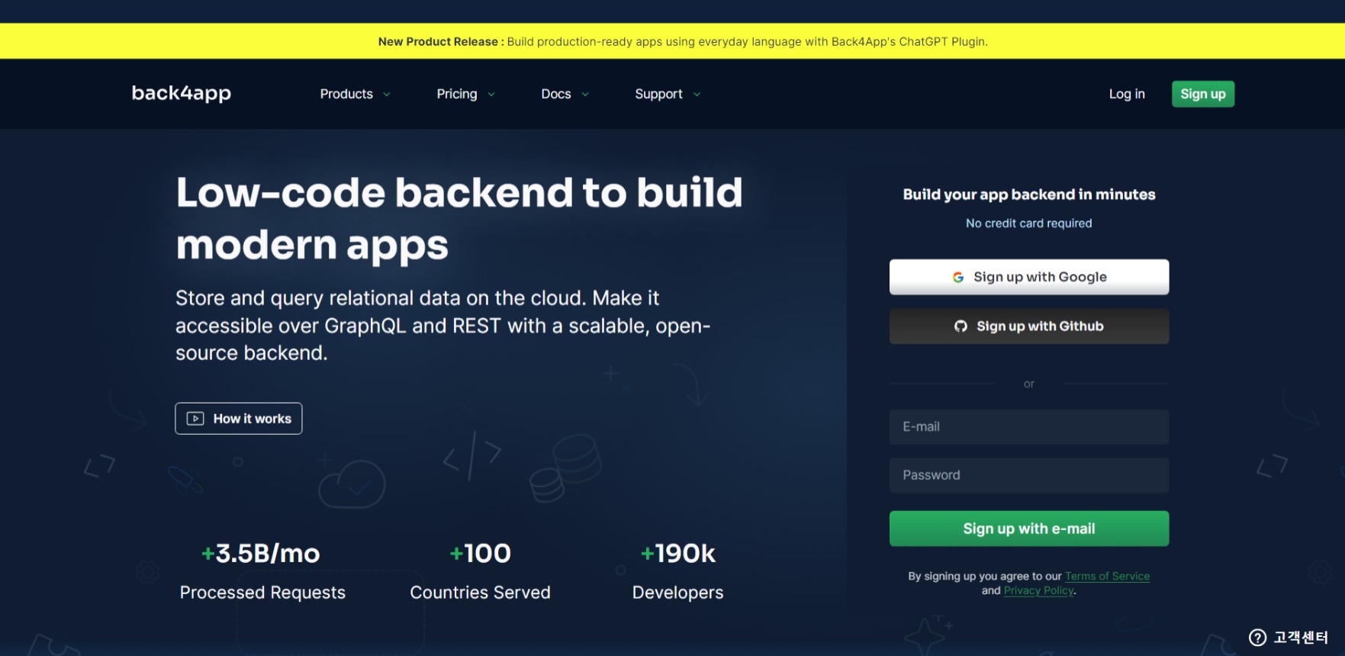Expand the Docs dropdown chevron
The width and height of the screenshot is (1345, 656).
tap(585, 95)
